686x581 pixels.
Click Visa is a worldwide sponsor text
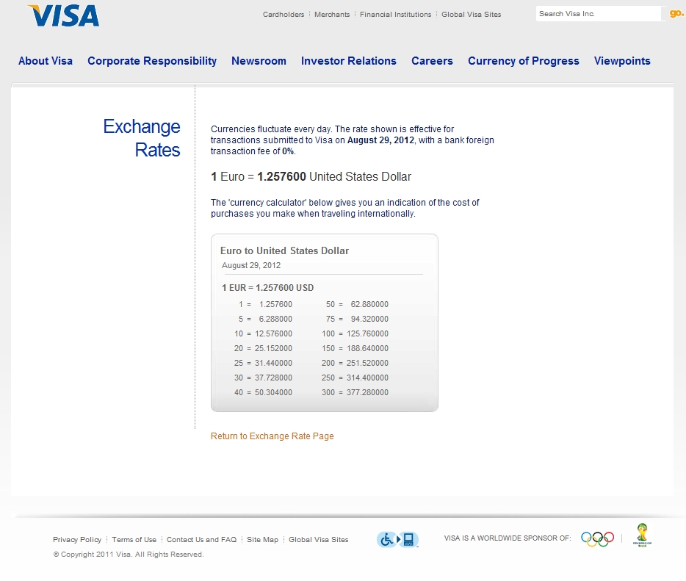coord(508,538)
